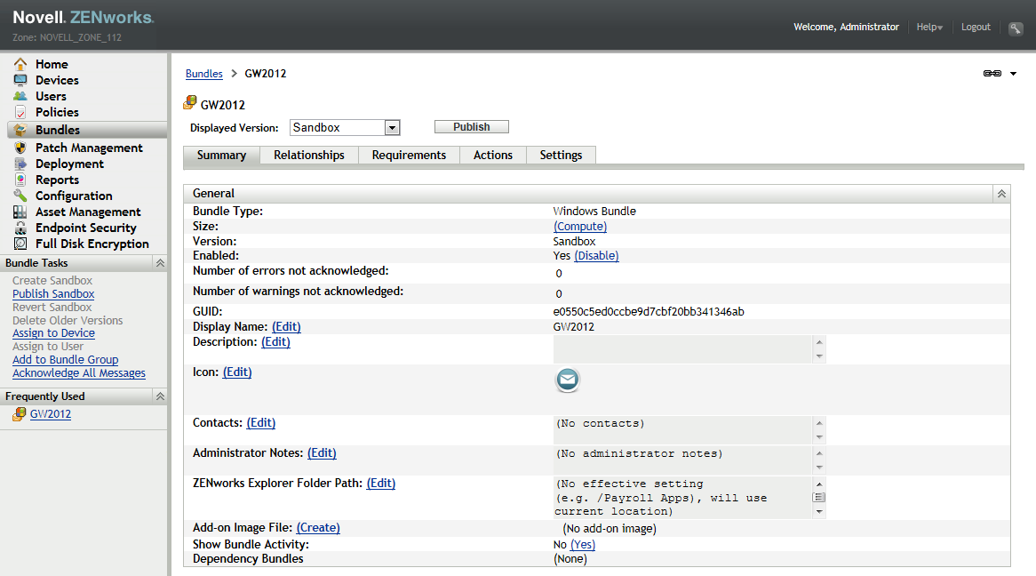The image size is (1036, 576).
Task: Switch to the Relationships tab
Action: 308,155
